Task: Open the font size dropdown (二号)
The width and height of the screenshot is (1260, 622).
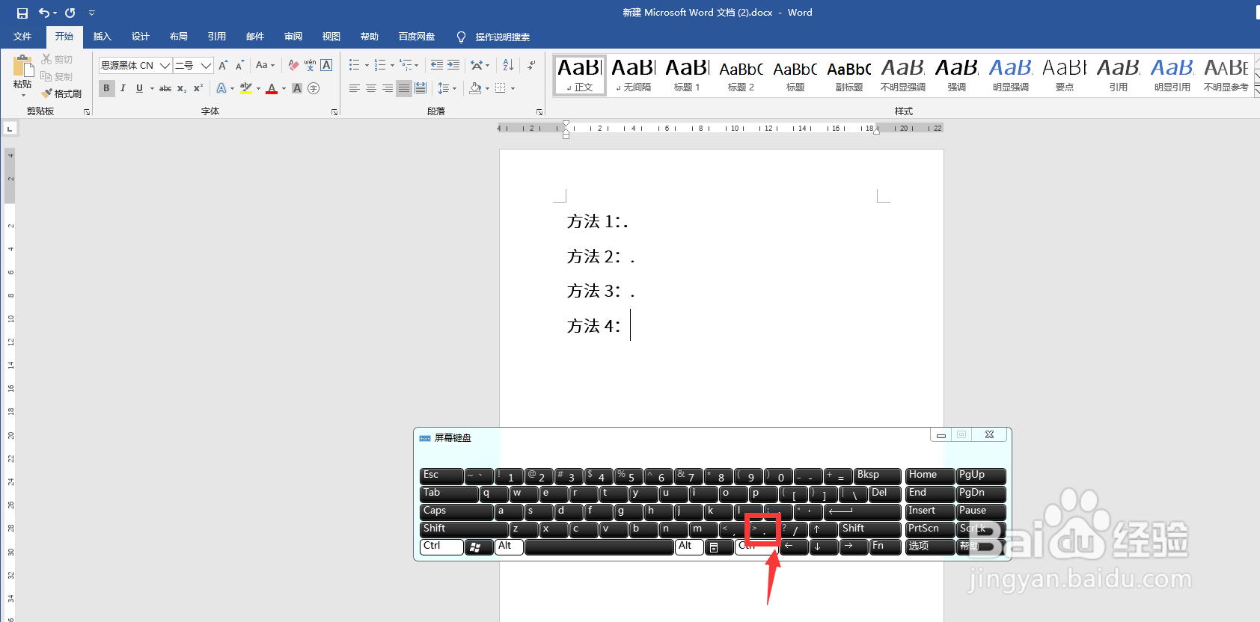Action: (x=206, y=66)
